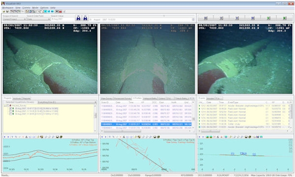Show more survey tabs with right scroll arrow
The width and height of the screenshot is (295, 177).
[x=193, y=98]
